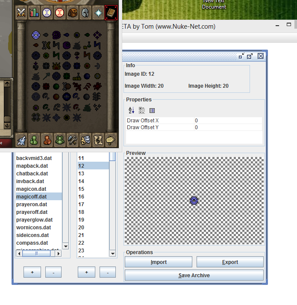Cast the glowing Home Teleport H spell

click(36, 35)
